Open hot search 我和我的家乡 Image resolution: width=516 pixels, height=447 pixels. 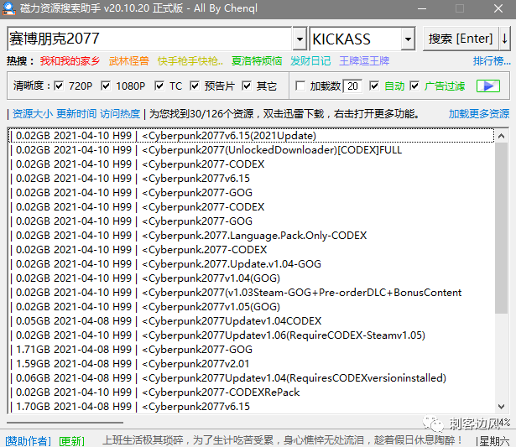[x=70, y=61]
